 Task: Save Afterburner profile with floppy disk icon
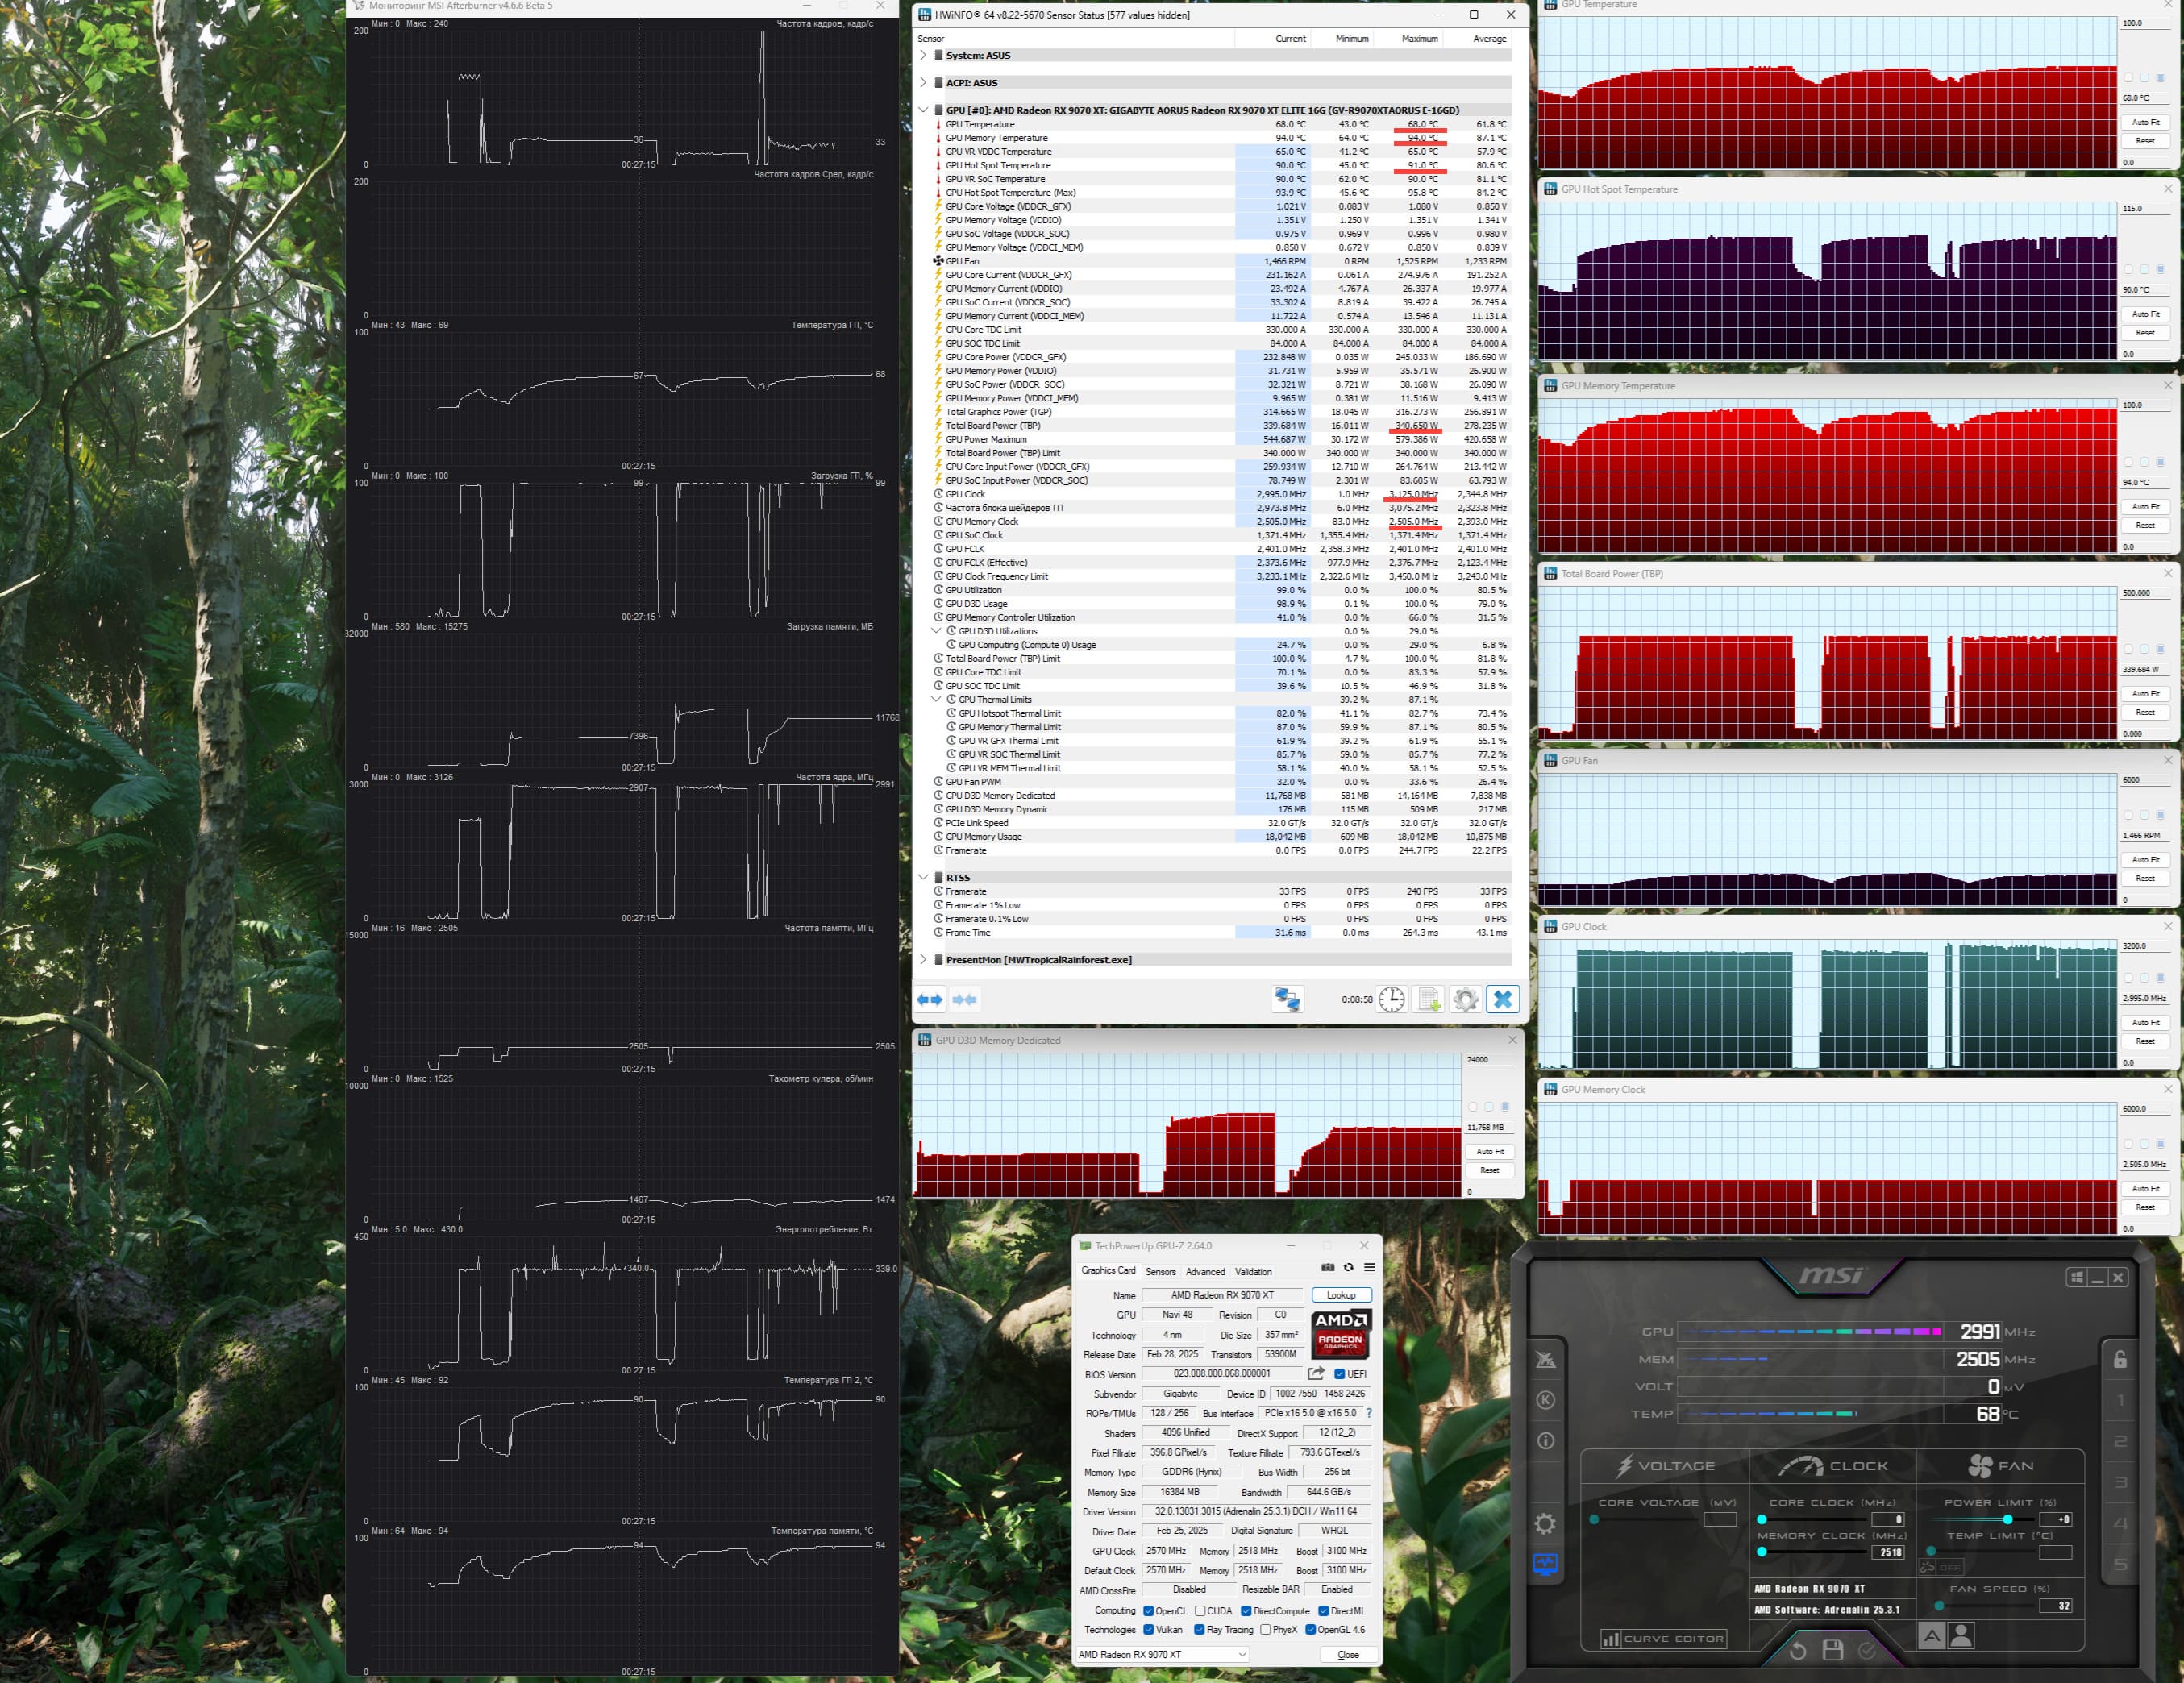pyautogui.click(x=1833, y=1650)
